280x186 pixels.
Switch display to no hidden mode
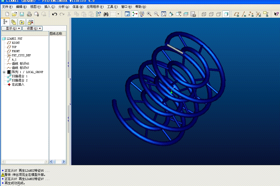pos(219,14)
